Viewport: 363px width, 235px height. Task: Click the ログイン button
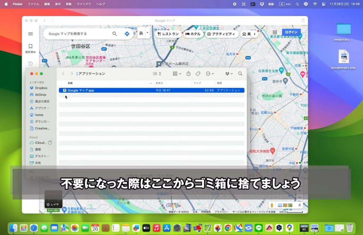pos(291,32)
